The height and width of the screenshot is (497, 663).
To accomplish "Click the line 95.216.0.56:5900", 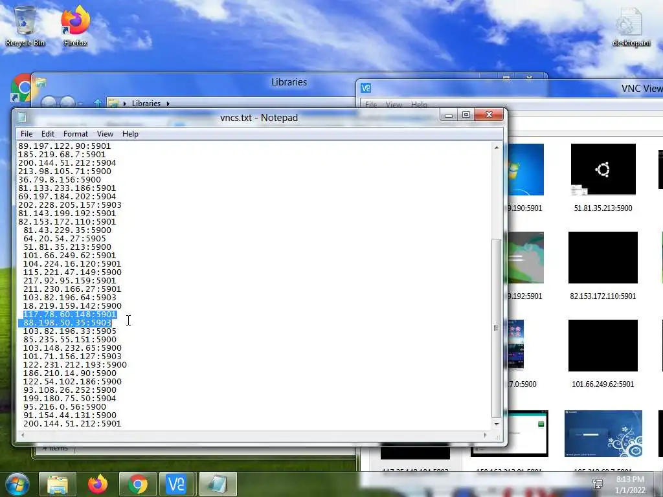I will click(65, 407).
